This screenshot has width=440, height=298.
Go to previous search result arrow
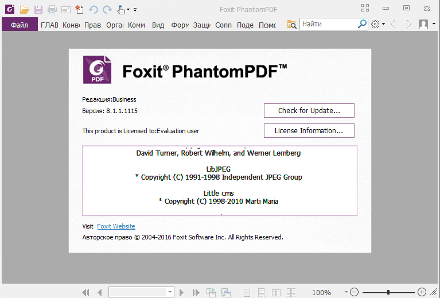tap(393, 24)
